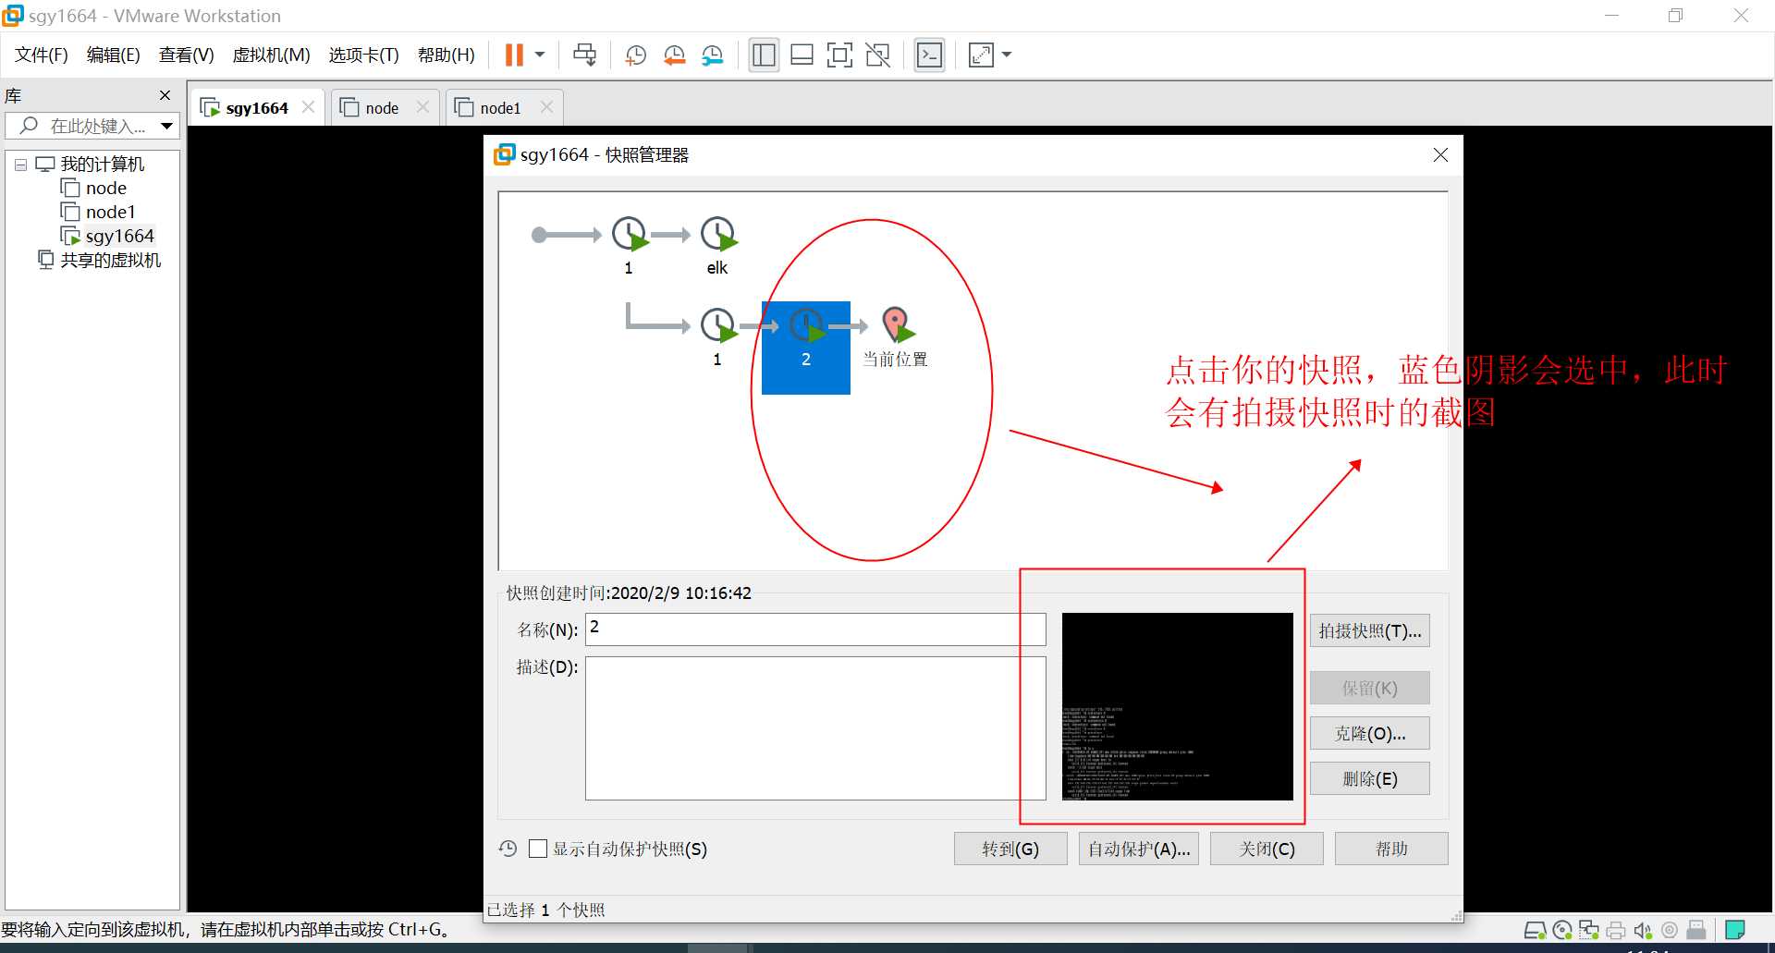Screen dimensions: 1775x953
Task: Click the pause/suspend virtual machine icon
Action: click(x=514, y=55)
